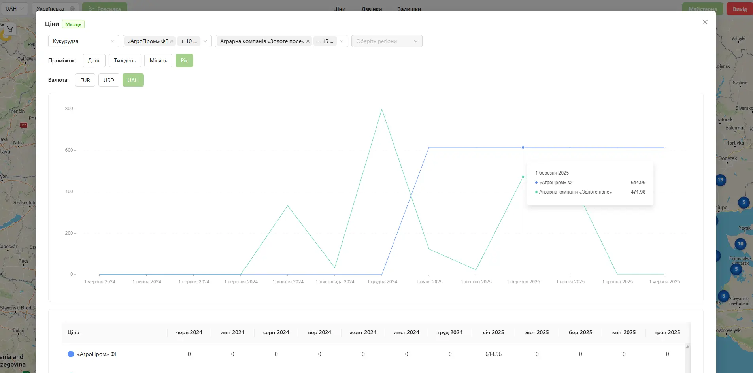The height and width of the screenshot is (373, 753).
Task: Click the «АгроПром» ФГ table row label
Action: pyautogui.click(x=97, y=354)
